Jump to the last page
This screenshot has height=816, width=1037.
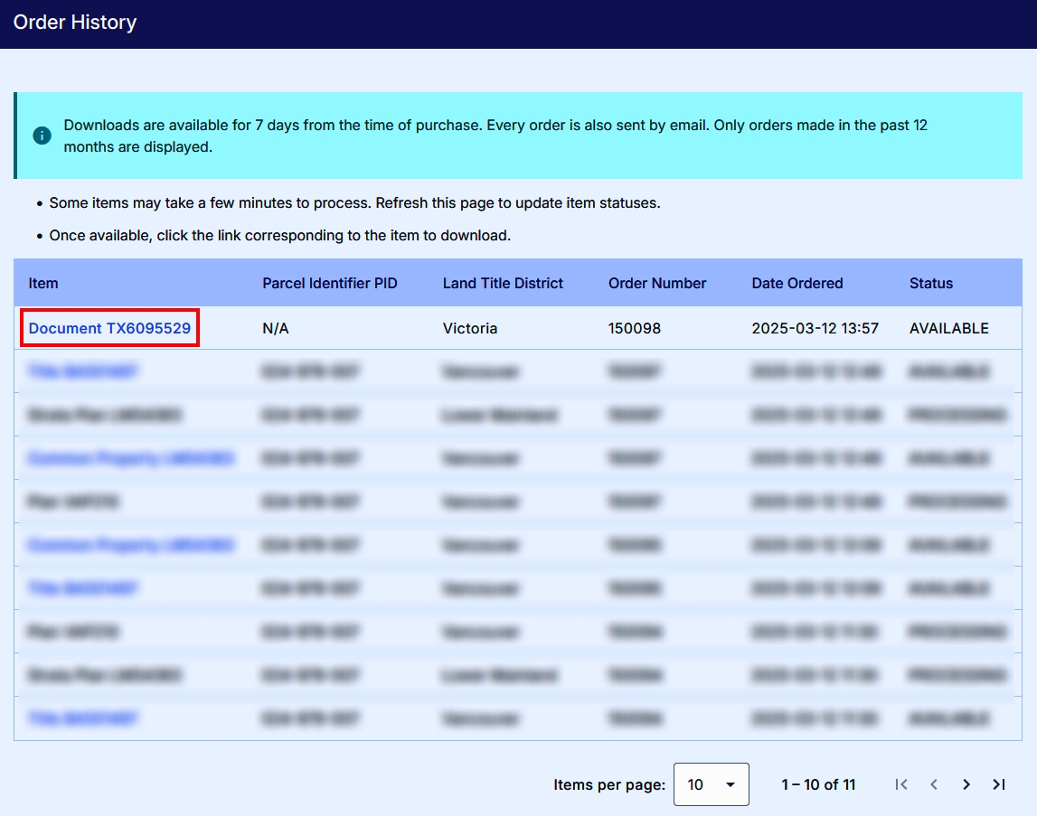point(999,784)
